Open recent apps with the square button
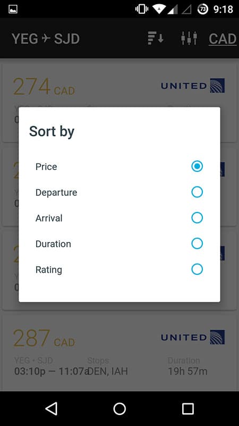 (188, 408)
